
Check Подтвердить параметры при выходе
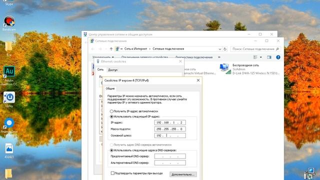point(112,173)
